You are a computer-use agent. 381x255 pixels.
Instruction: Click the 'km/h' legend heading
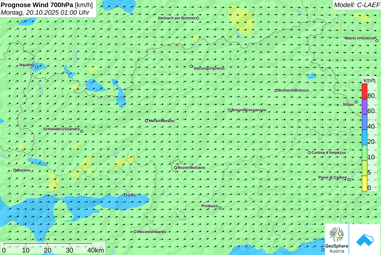coord(370,80)
